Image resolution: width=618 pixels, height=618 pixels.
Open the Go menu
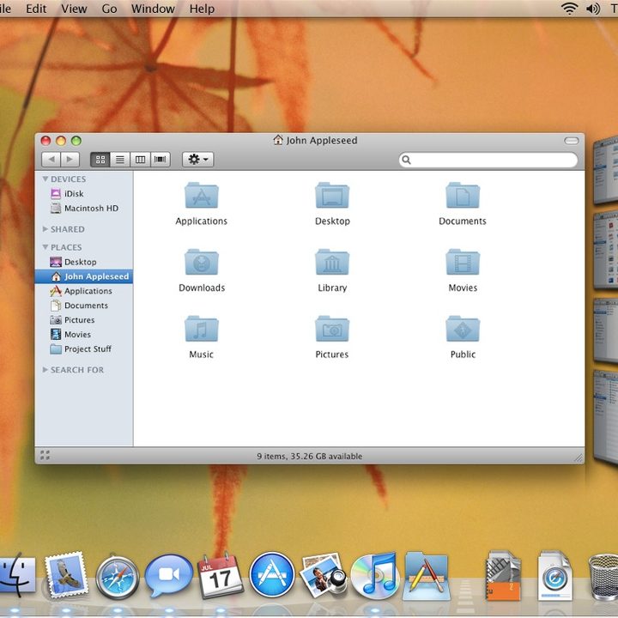(x=109, y=9)
